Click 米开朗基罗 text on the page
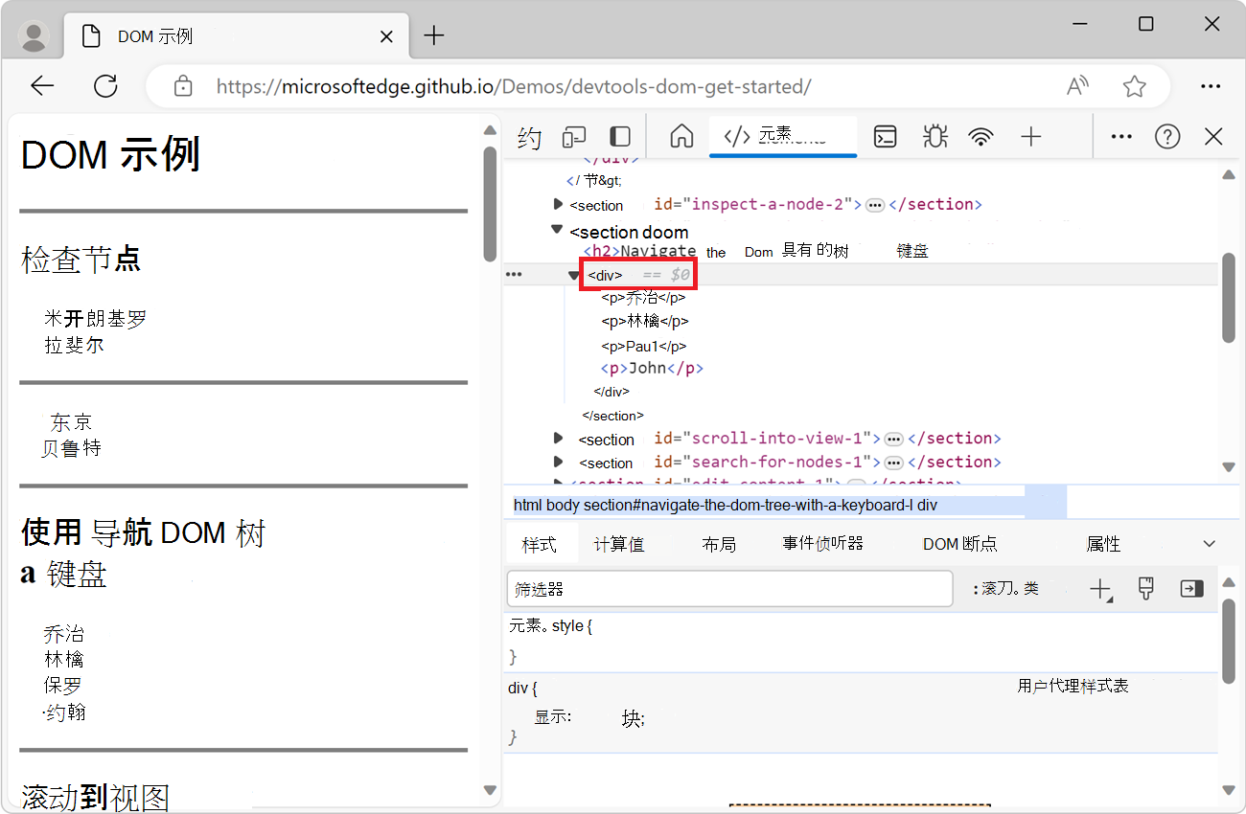The image size is (1246, 814). click(95, 318)
